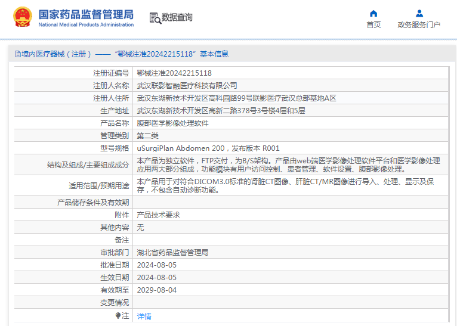Select management class value 第二类
Image resolution: width=457 pixels, height=326 pixels.
click(x=148, y=136)
